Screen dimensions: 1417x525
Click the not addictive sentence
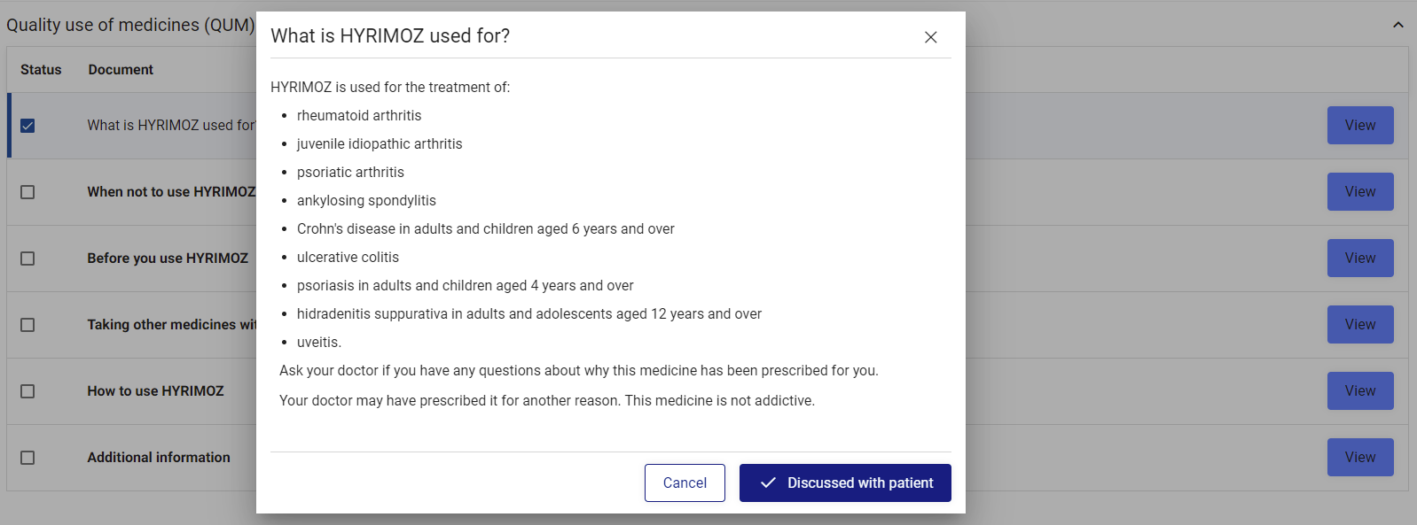click(719, 400)
